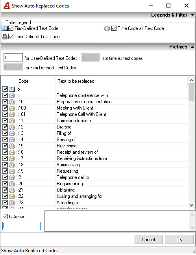Image resolution: width=196 pixels, height=255 pixels.
Task: Sort by the Code column header
Action: (36, 81)
